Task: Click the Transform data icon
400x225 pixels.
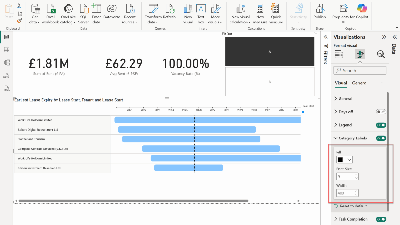Action: point(153,8)
